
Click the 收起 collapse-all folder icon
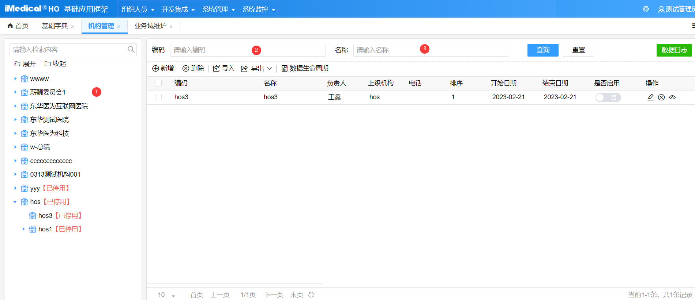click(48, 64)
